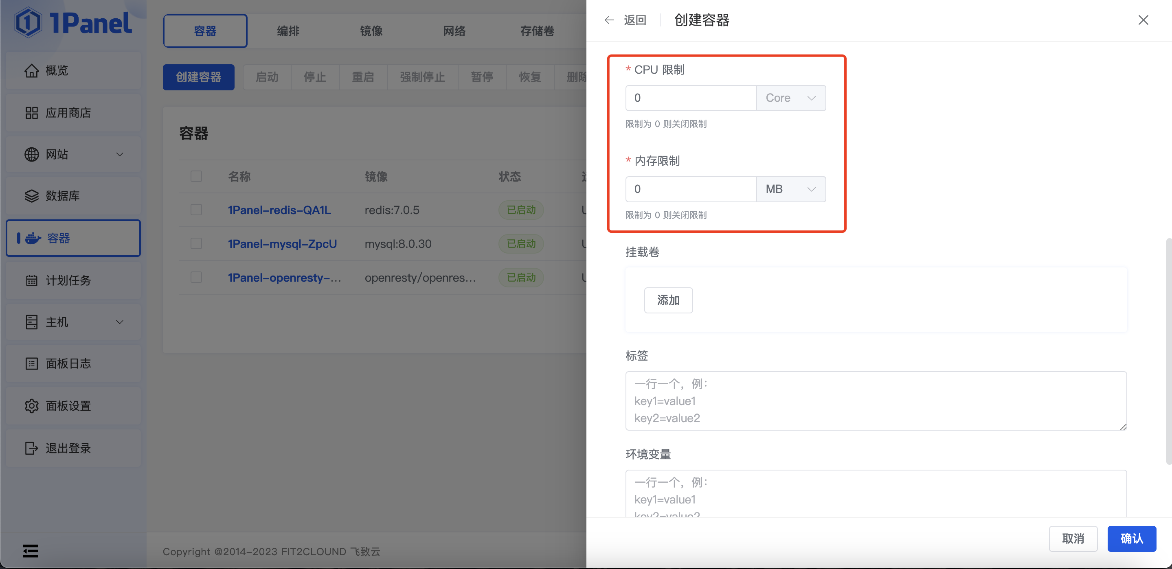Open the memory MB unit dropdown

tap(791, 189)
